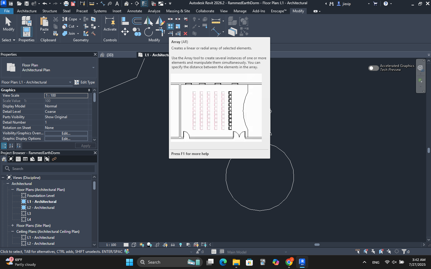Select Mirror - Pick Axis tool
Image resolution: width=431 pixels, height=269 pixels.
148,21
